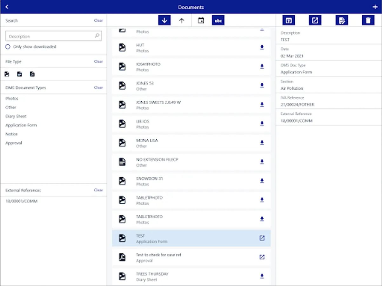
Task: Select JONES SWEETS 2.0.49 W row
Action: (x=191, y=105)
